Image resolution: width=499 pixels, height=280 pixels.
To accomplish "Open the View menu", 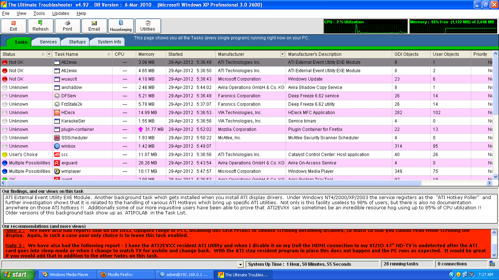I will click(22, 13).
